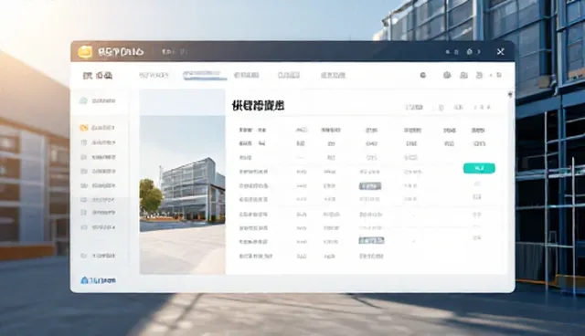Click the teal green button in the table
The height and width of the screenshot is (336, 585).
[x=479, y=168]
